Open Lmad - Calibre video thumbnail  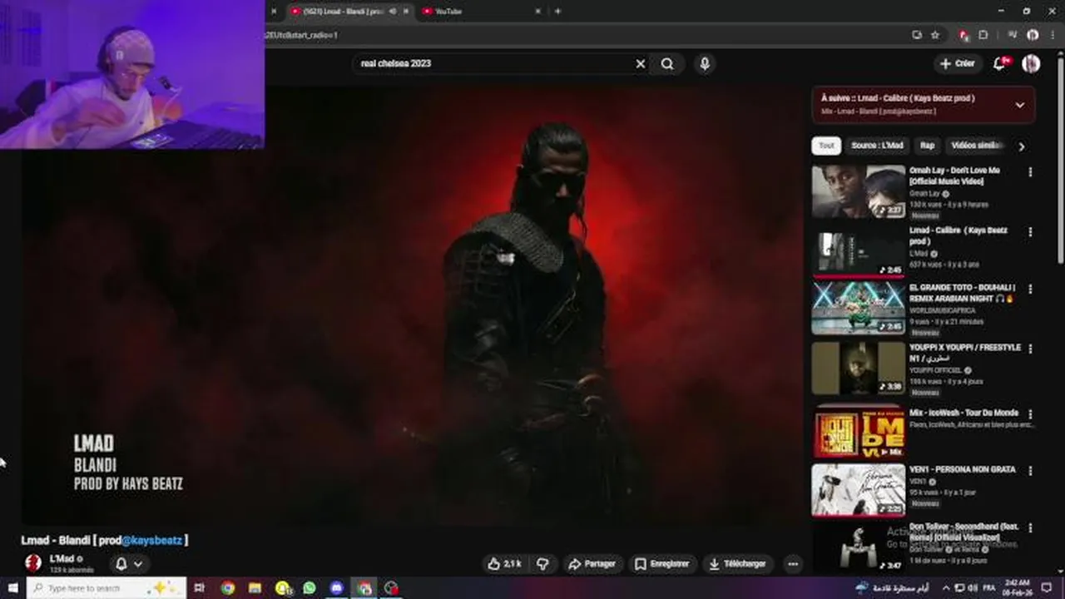tap(858, 251)
